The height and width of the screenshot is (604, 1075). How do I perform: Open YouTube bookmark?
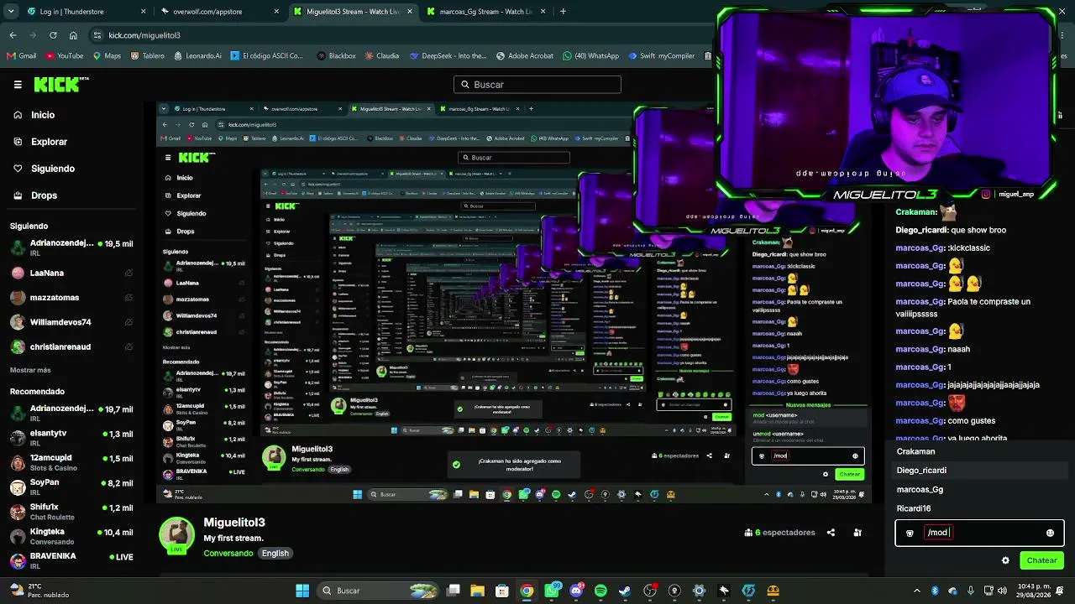(65, 56)
